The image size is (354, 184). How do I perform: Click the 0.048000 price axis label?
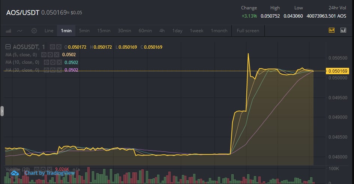338,157
